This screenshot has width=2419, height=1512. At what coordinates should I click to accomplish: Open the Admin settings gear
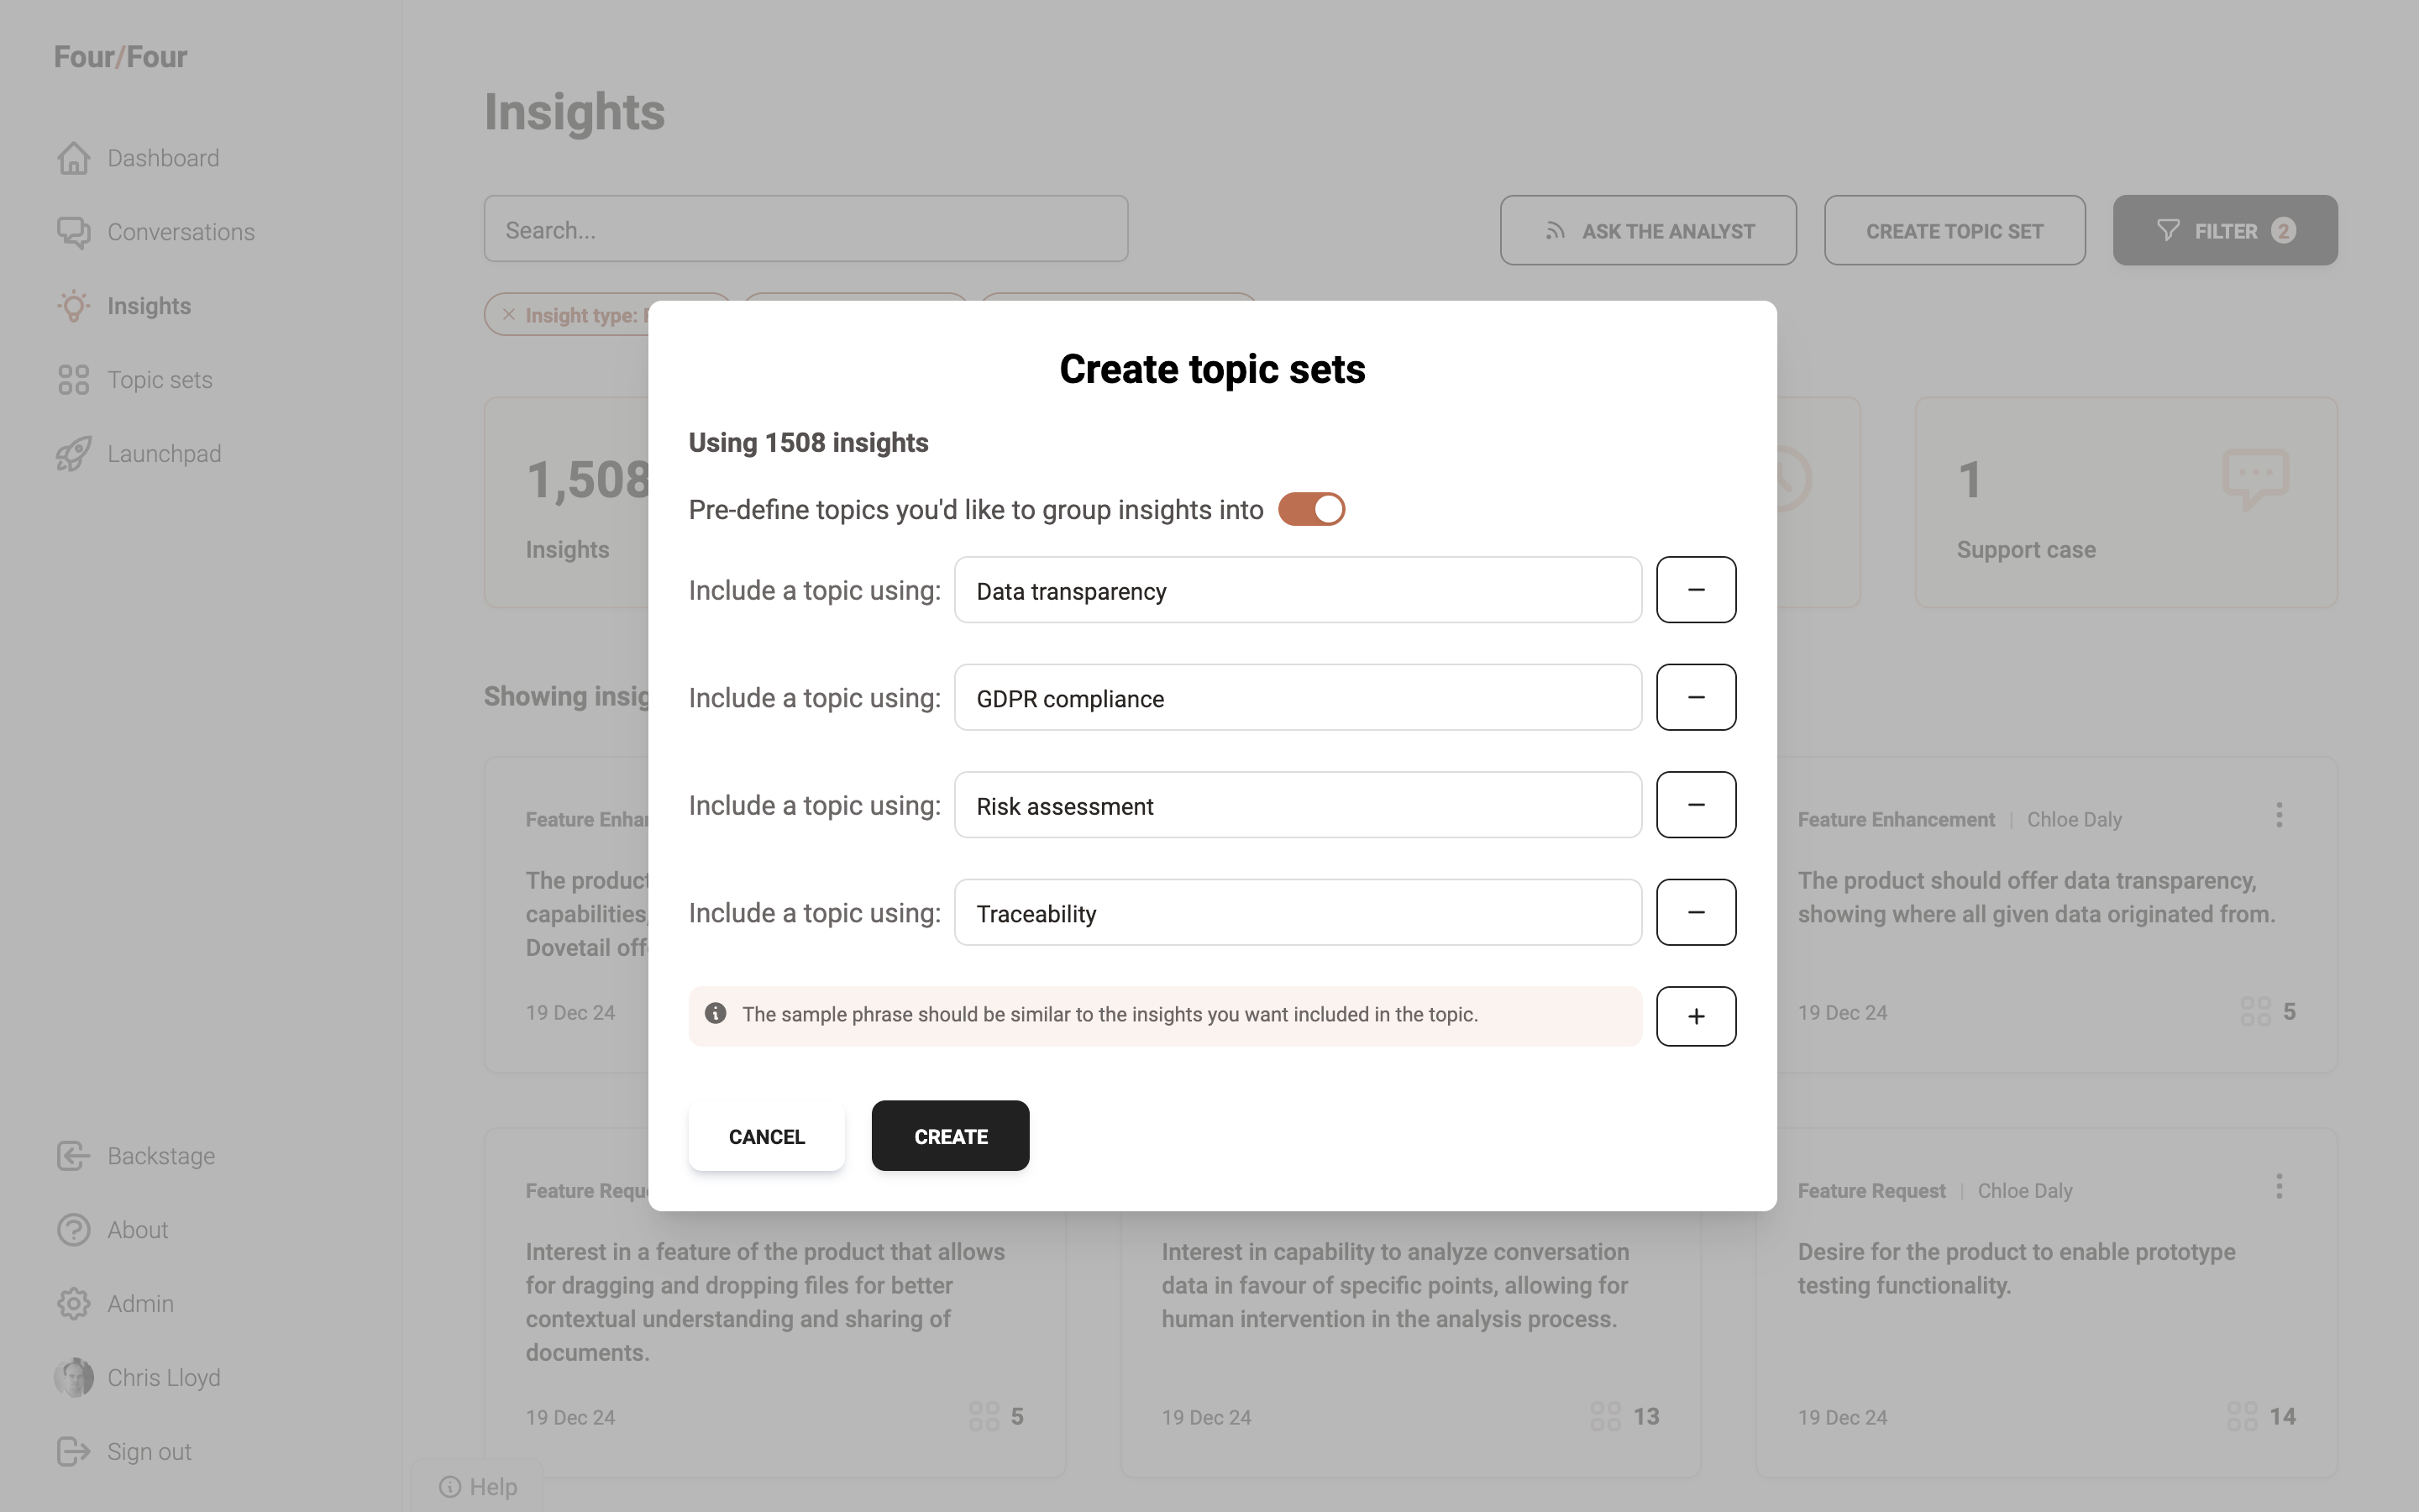(74, 1304)
